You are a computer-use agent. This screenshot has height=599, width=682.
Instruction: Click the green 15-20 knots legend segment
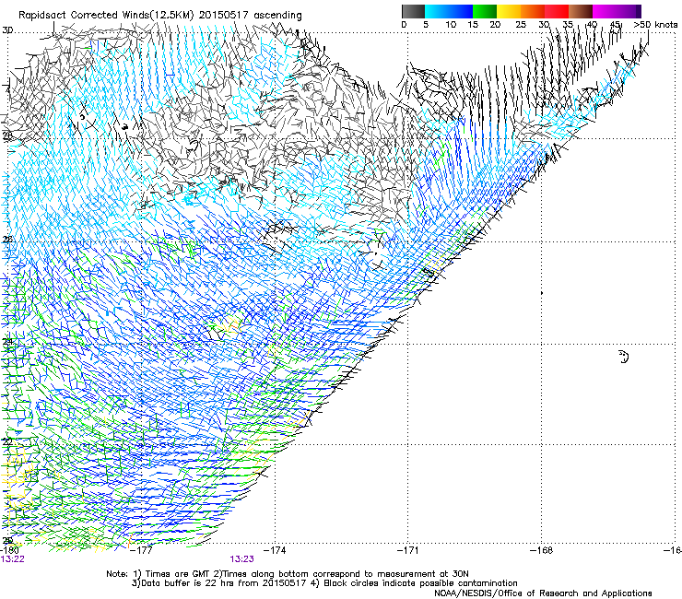click(x=485, y=11)
